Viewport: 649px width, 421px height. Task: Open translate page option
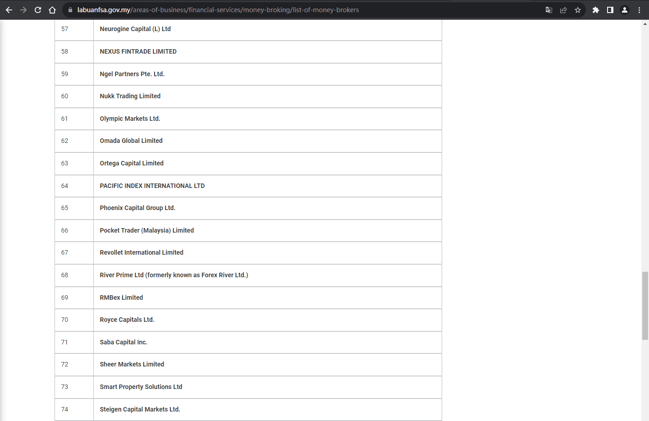549,10
